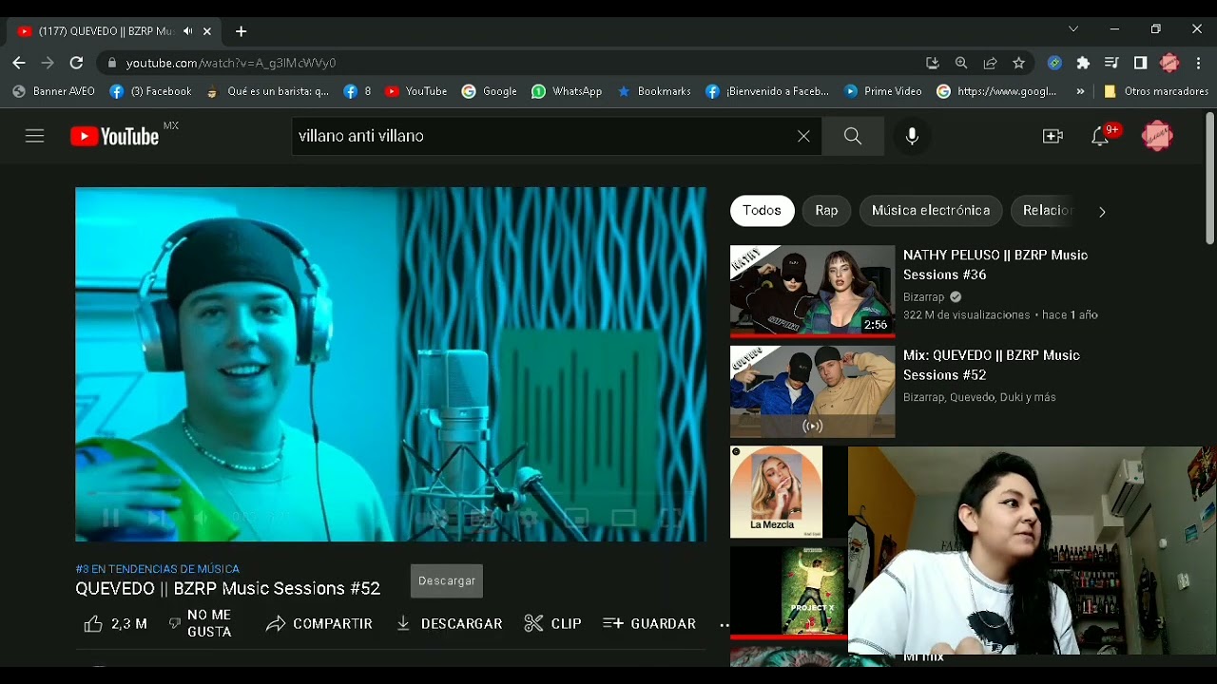This screenshot has width=1217, height=684.
Task: Open the Google bookmark
Action: (x=490, y=91)
